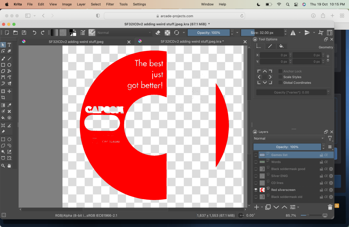
Task: Select the Freehand Brush tool
Action: point(3,58)
